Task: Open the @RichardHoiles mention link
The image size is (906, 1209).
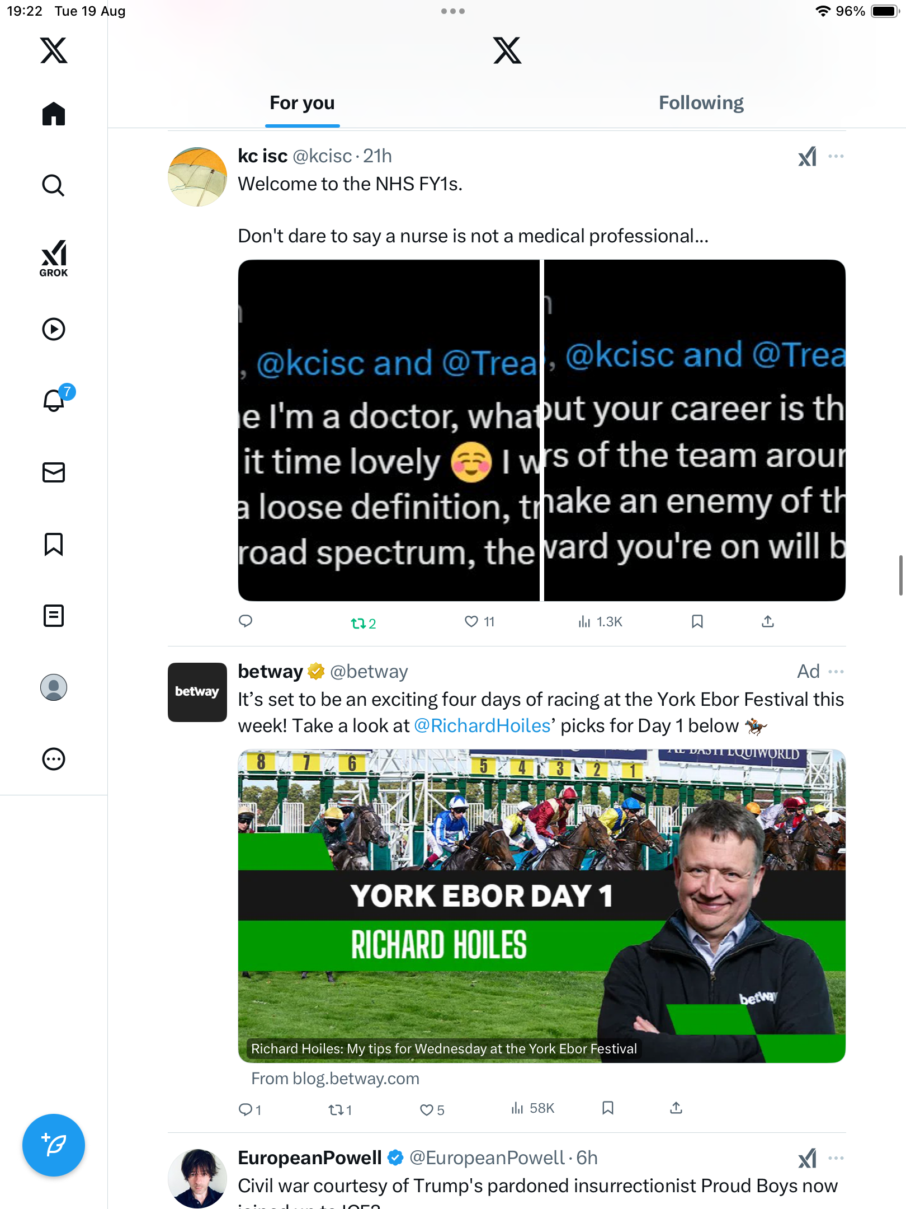Action: click(482, 726)
